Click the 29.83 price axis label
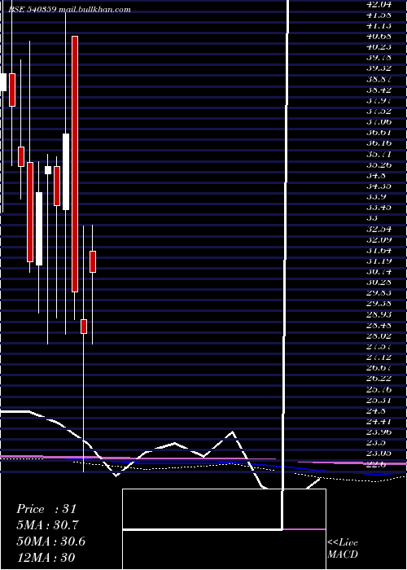The image size is (407, 570). click(x=379, y=293)
